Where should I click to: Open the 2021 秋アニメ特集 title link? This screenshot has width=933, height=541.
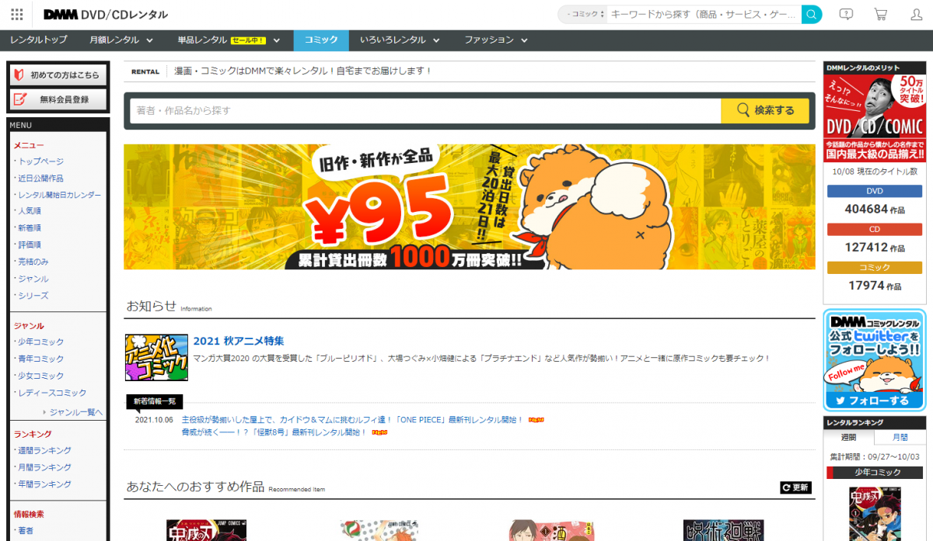coord(239,341)
